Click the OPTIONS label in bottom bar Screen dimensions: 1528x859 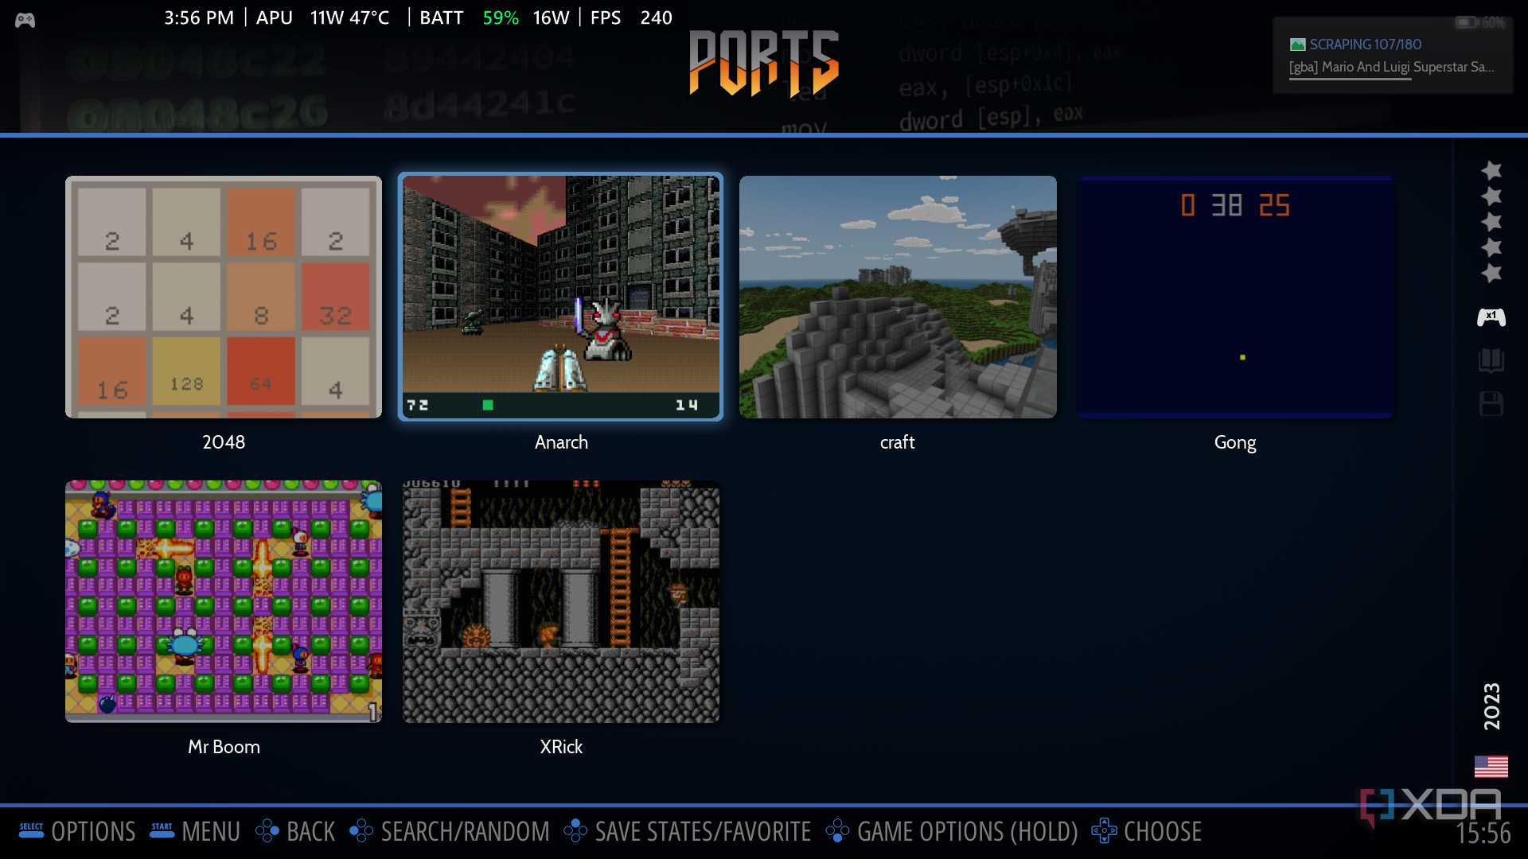[93, 832]
